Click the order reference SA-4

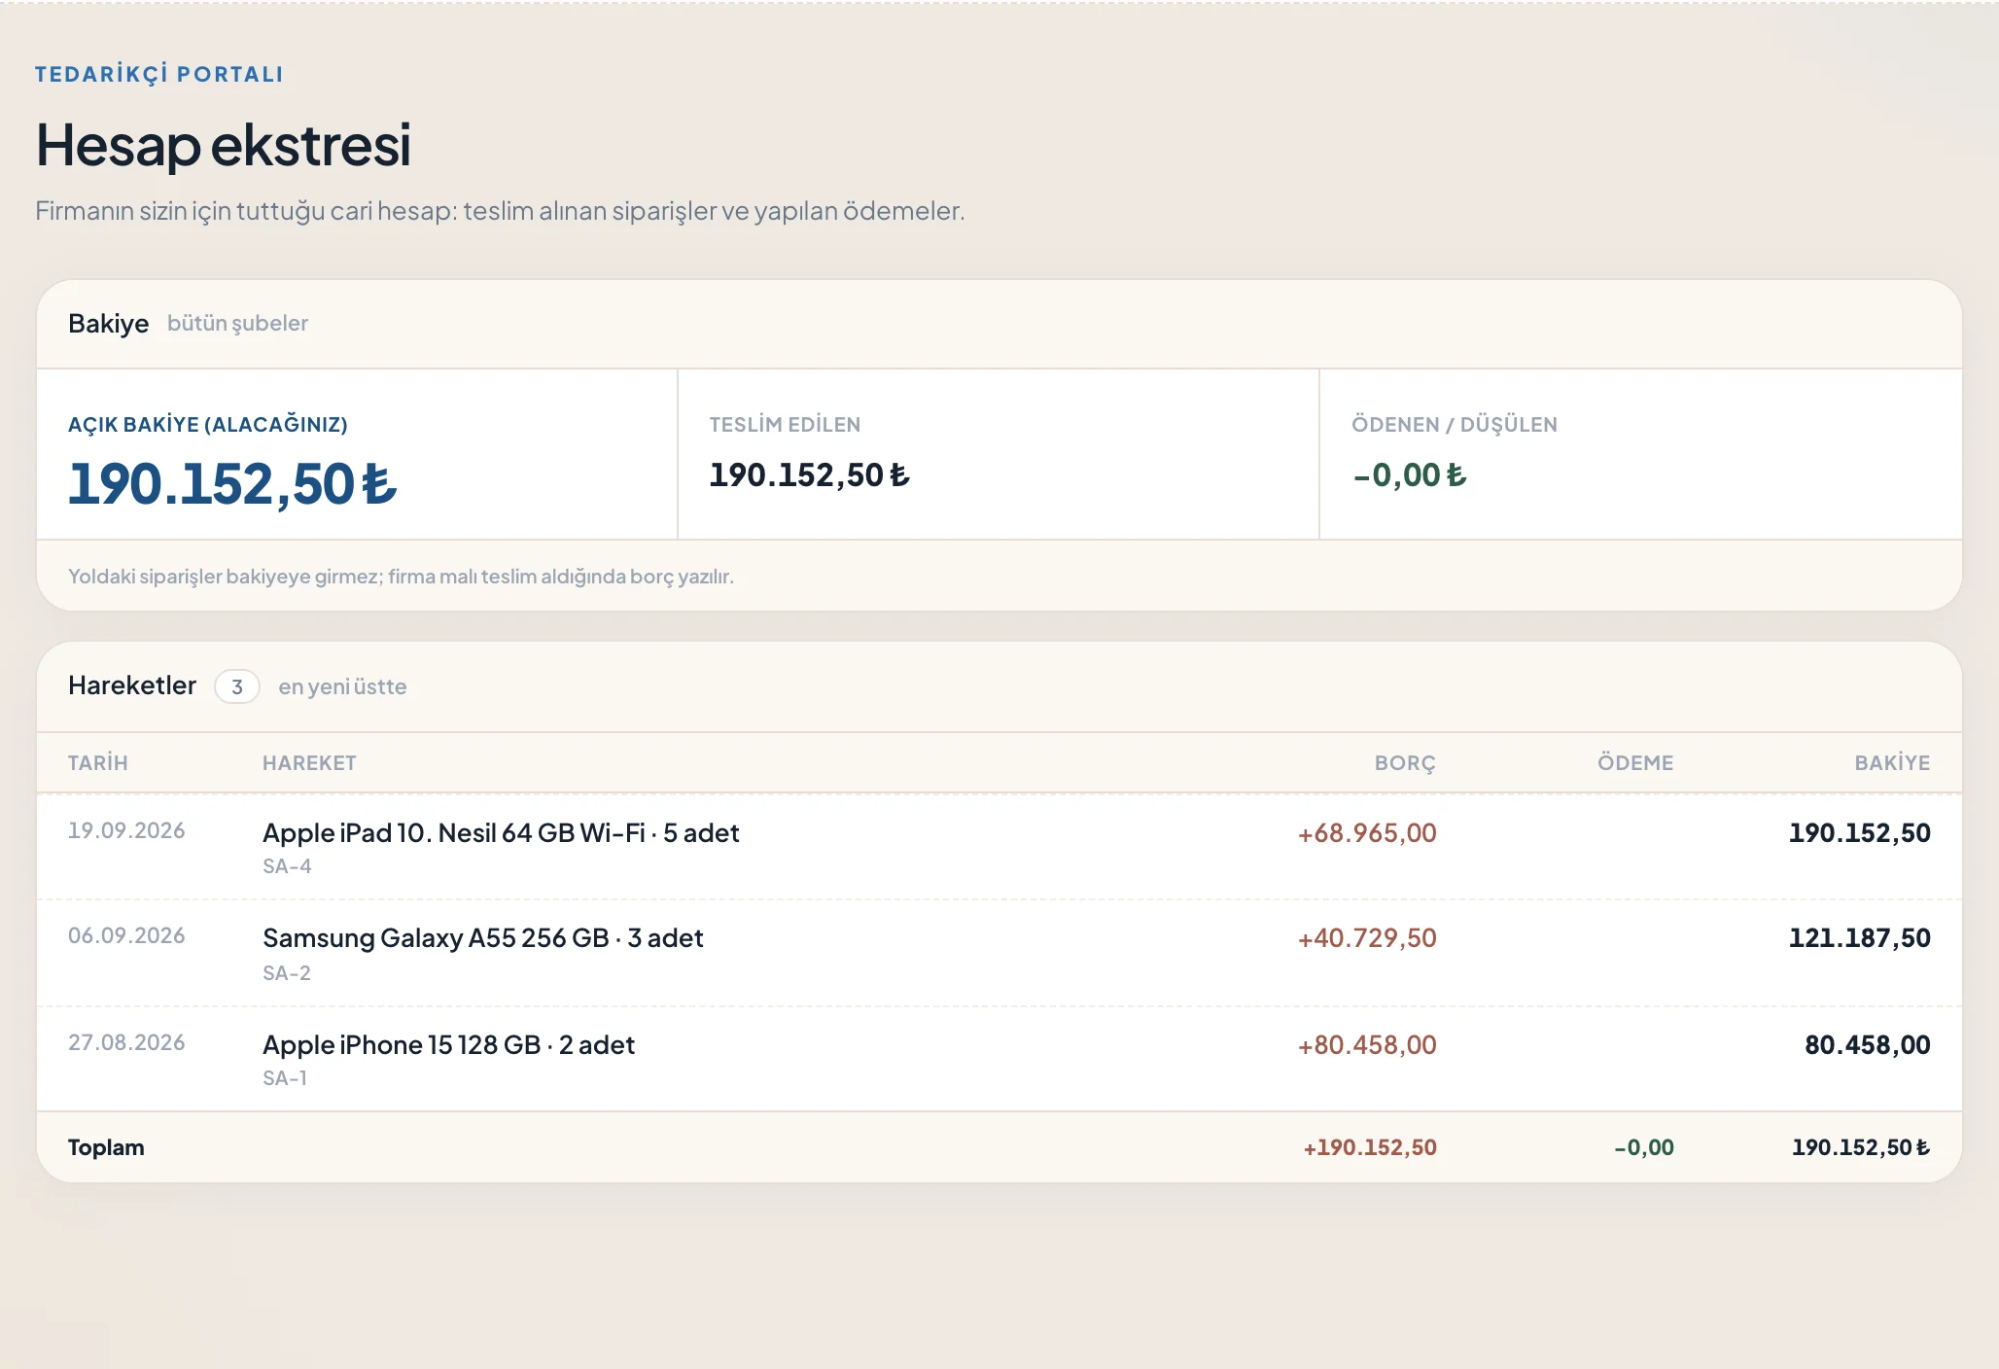(287, 866)
